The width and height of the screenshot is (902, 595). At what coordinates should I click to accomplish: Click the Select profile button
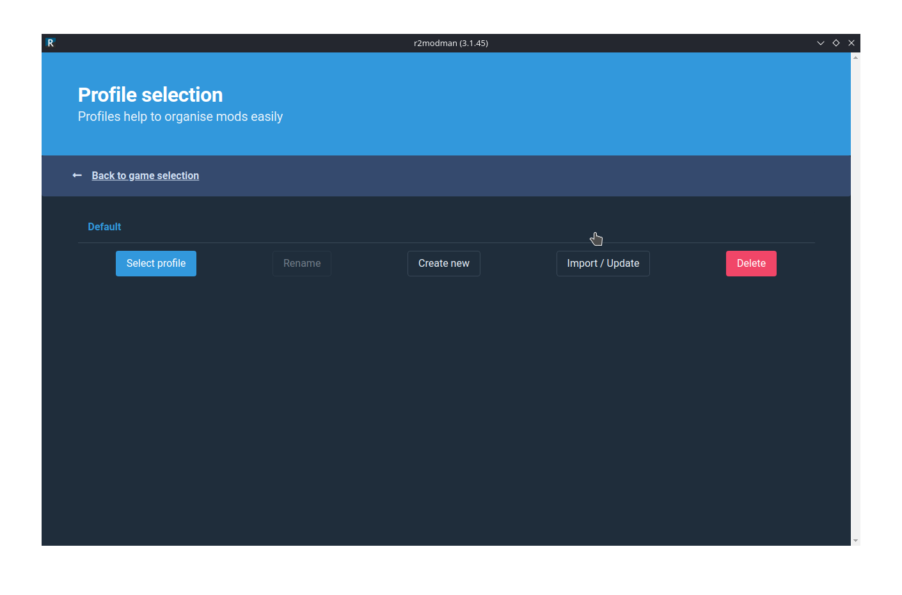156,264
